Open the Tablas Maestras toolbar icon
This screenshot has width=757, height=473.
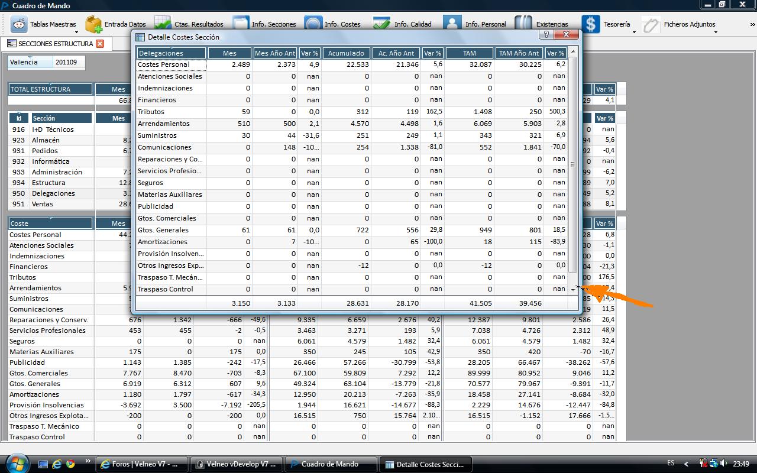tap(19, 24)
